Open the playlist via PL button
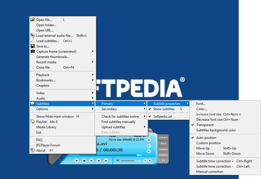Image resolution: width=261 pixels, height=179 pixels. pyautogui.click(x=149, y=146)
